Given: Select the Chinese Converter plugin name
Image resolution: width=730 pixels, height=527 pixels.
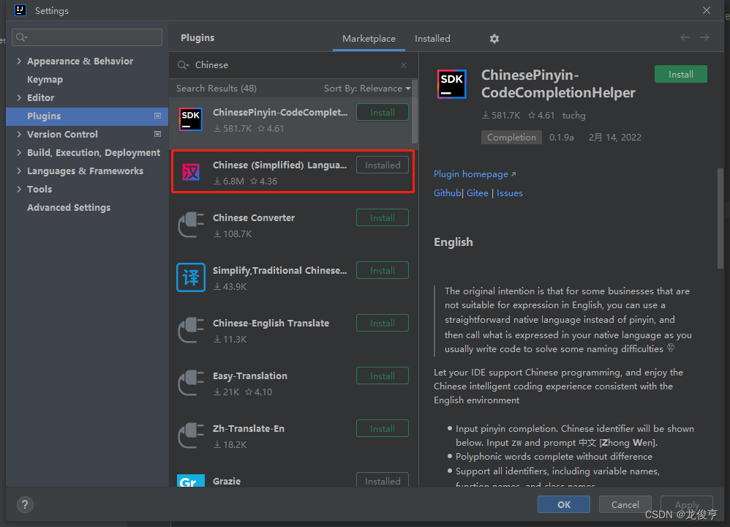Looking at the screenshot, I should tap(254, 217).
